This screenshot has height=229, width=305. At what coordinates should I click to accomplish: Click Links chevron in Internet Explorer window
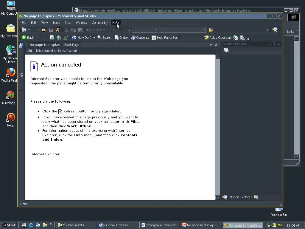pos(297,31)
